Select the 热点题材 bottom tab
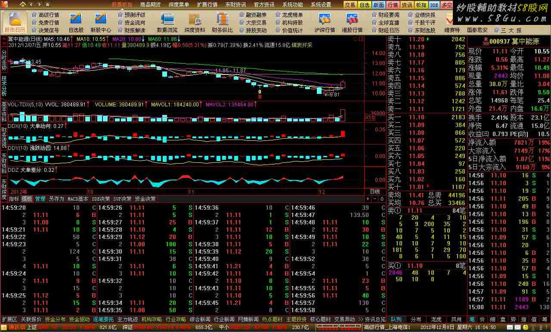The height and width of the screenshot is (332, 551). pos(272,320)
